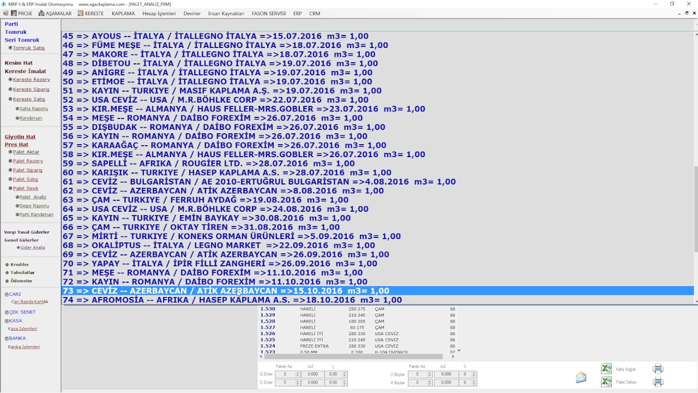Open the BANKA link
The image size is (698, 393).
[17, 338]
